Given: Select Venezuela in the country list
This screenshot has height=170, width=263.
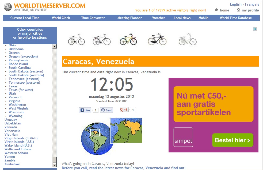Looking at the screenshot, I should tap(12, 131).
